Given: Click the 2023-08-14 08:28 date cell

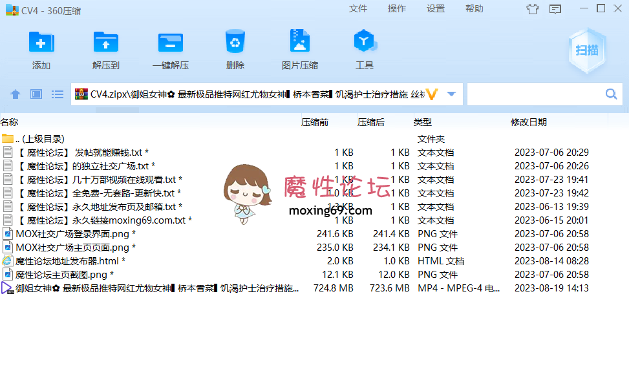Looking at the screenshot, I should pos(551,261).
